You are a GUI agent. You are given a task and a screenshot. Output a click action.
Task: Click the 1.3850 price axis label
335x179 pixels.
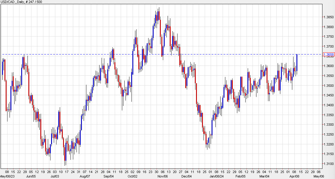pyautogui.click(x=329, y=18)
